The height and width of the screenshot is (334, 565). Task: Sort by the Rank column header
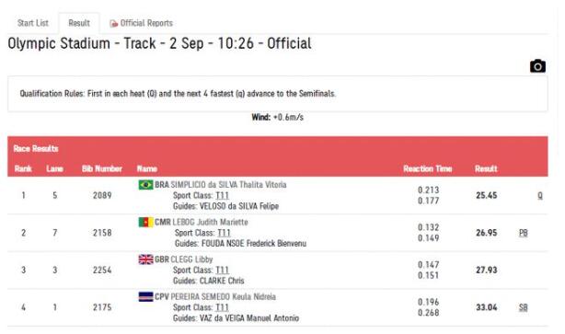pos(23,168)
